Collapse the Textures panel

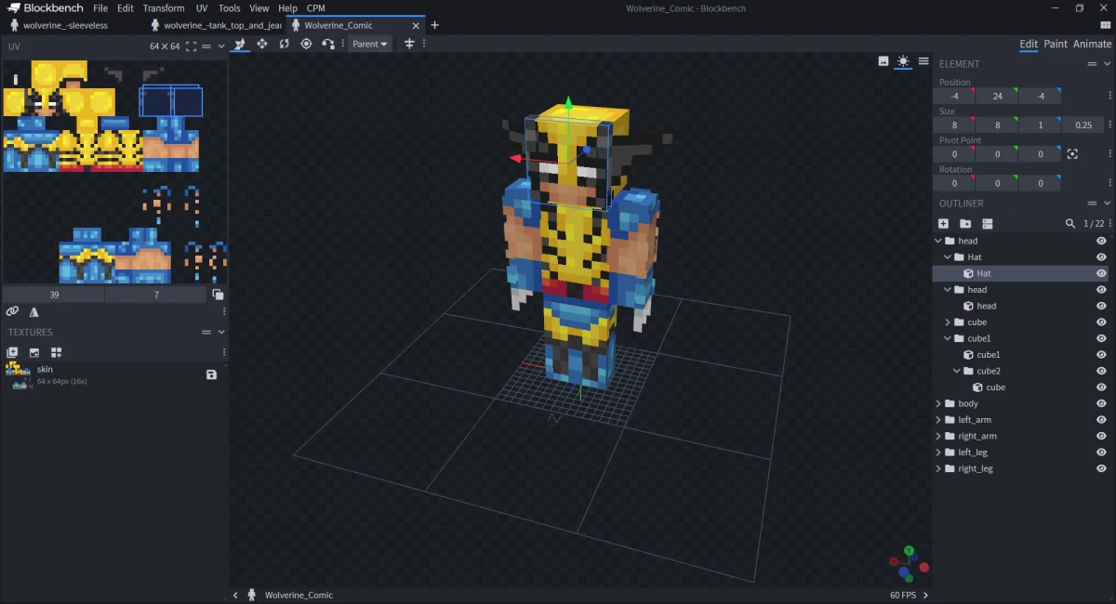tap(221, 332)
